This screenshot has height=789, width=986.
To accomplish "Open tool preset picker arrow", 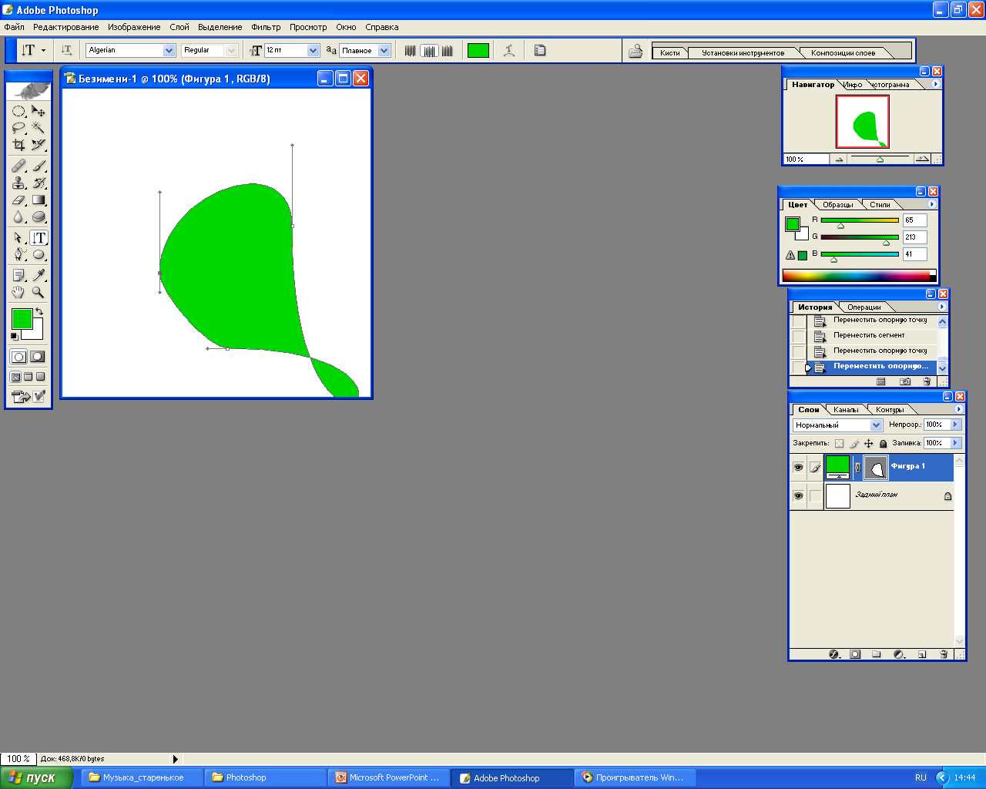I will pyautogui.click(x=43, y=50).
